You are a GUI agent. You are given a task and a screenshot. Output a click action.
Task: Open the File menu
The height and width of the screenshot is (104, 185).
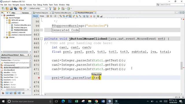click(2, 5)
